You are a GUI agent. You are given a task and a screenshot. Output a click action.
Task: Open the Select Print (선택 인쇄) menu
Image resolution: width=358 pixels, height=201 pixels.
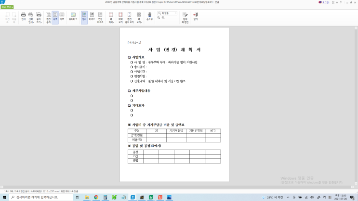(31, 17)
